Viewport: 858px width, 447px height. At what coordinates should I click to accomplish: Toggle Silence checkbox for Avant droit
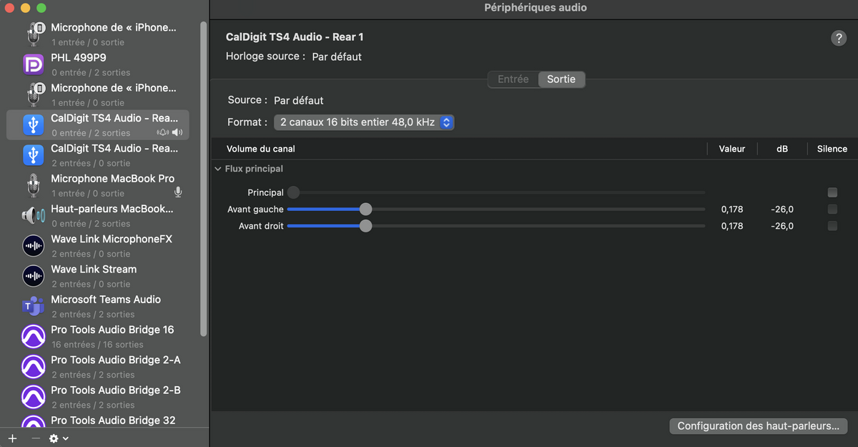(x=832, y=226)
